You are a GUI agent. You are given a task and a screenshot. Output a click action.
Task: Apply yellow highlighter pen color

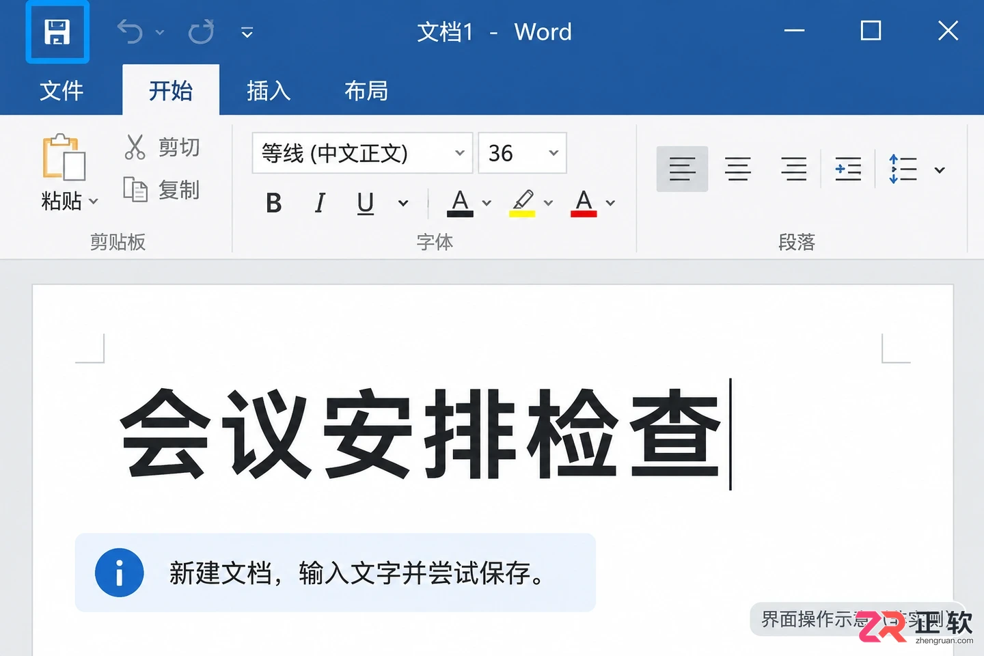(523, 203)
